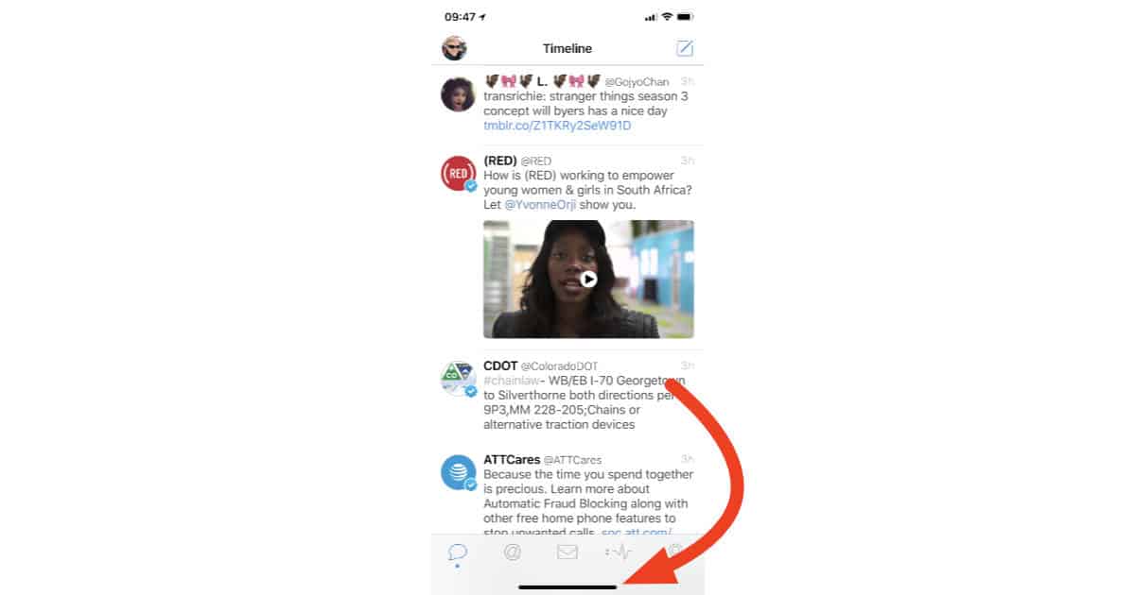1135x595 pixels.
Task: Switch to the Mentions @ tab
Action: pos(513,552)
